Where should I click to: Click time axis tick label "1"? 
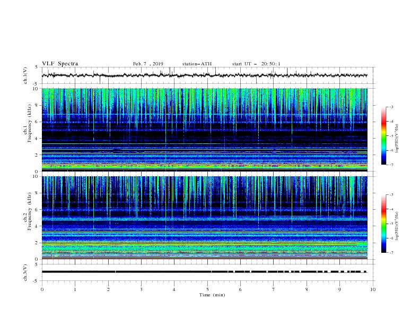click(75, 289)
